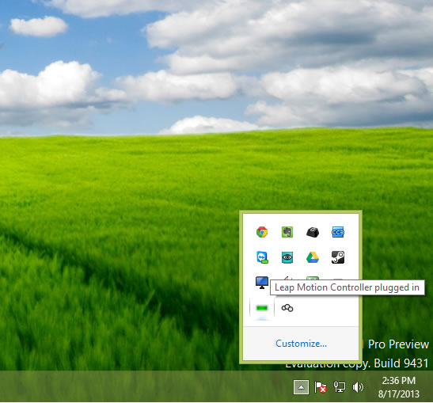The height and width of the screenshot is (403, 433).
Task: Click the green Leap Motion Controller icon
Action: (x=262, y=308)
